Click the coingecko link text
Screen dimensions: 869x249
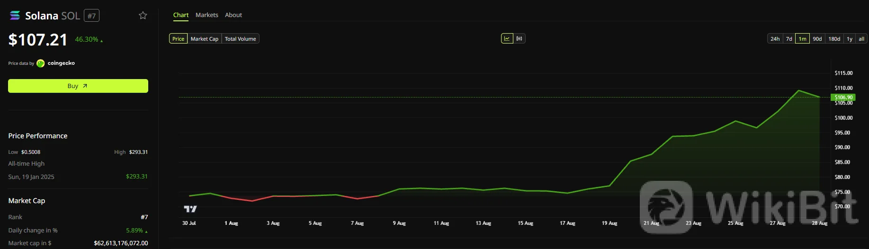61,63
